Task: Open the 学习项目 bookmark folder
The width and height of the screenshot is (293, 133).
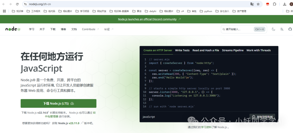Action: (x=82, y=11)
